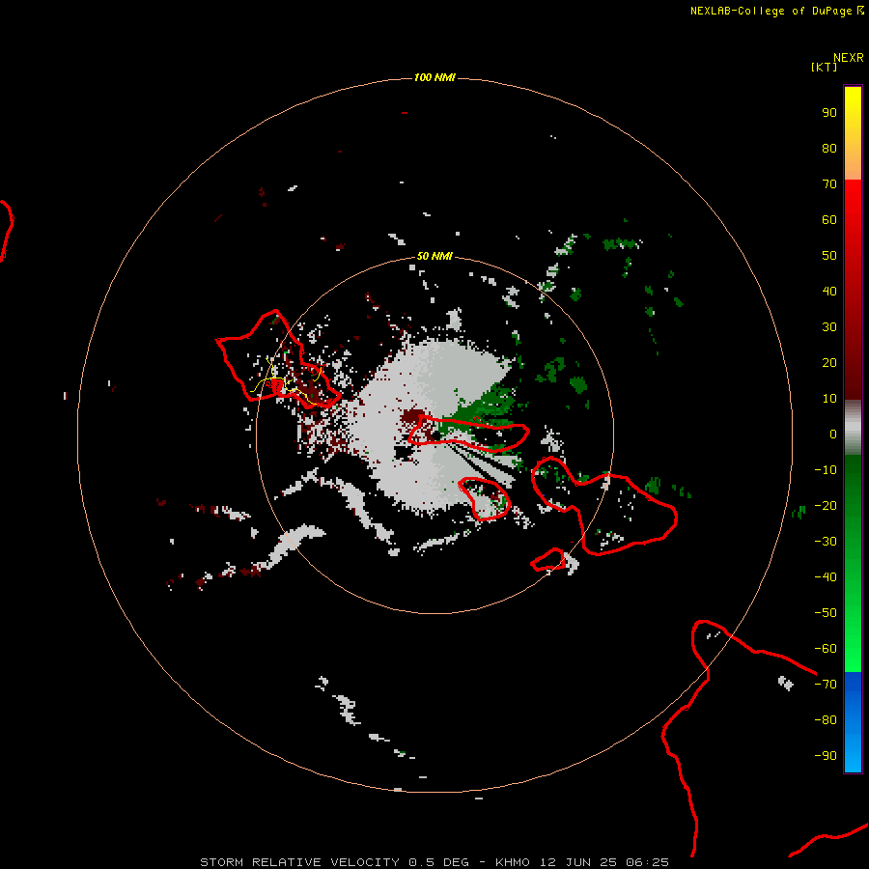The width and height of the screenshot is (869, 869).
Task: Click the positive 30 scale value
Action: [x=829, y=327]
